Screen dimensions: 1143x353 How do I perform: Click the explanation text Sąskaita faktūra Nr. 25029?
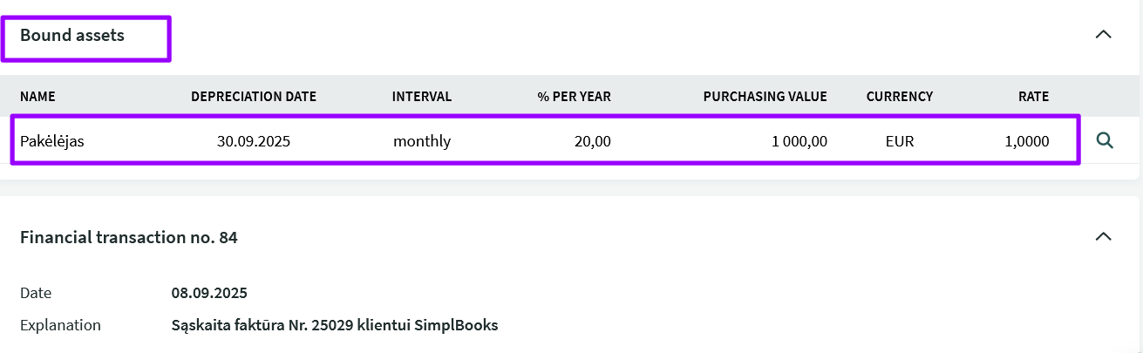(335, 325)
